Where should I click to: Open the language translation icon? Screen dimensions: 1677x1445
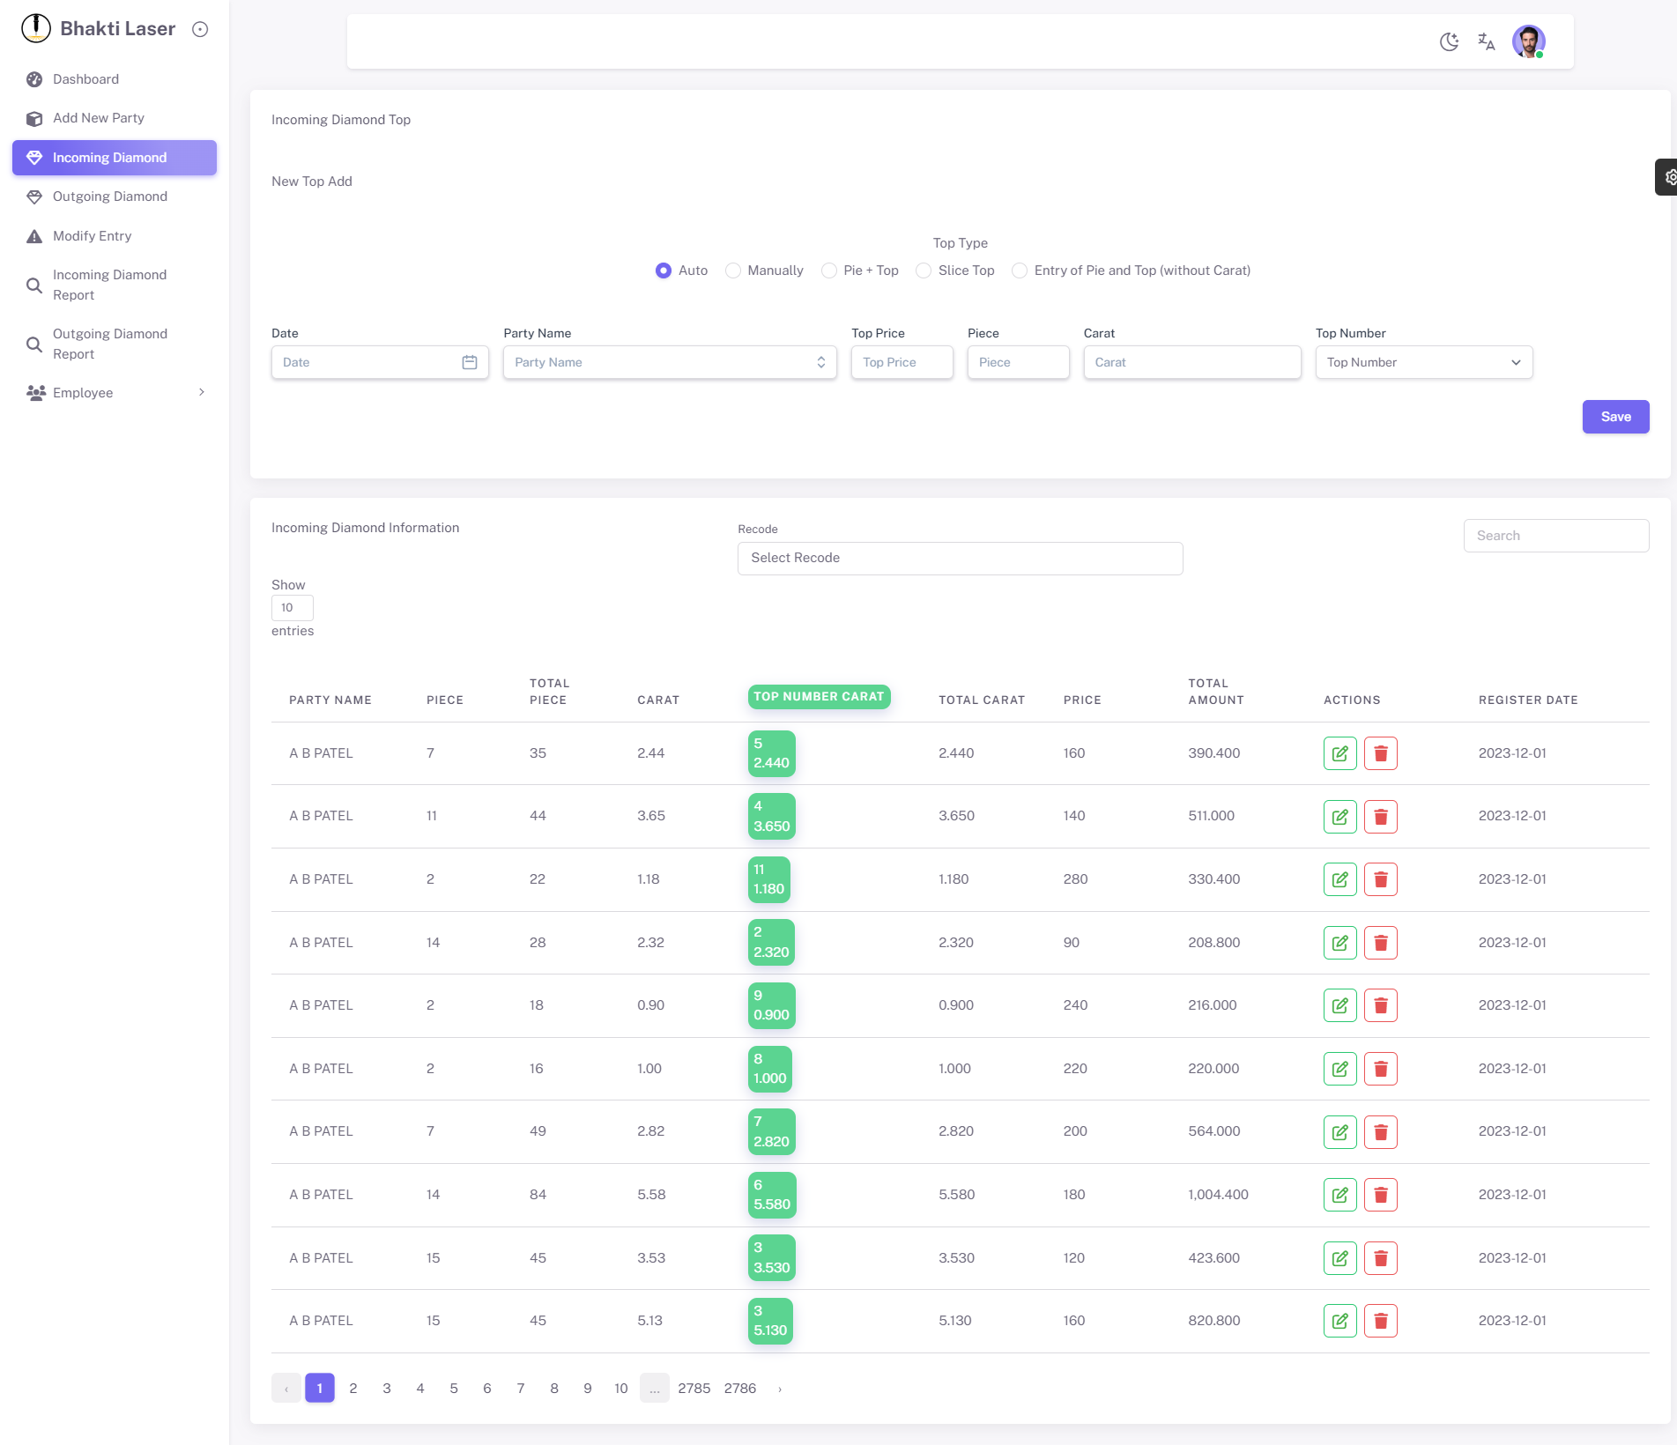pyautogui.click(x=1487, y=41)
